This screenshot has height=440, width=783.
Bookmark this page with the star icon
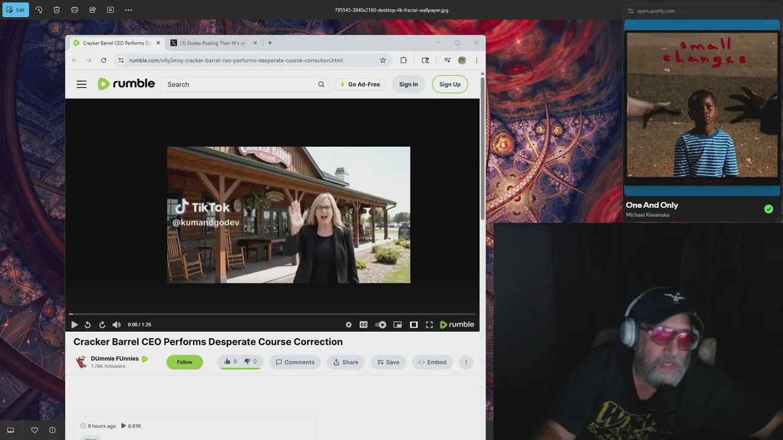383,60
